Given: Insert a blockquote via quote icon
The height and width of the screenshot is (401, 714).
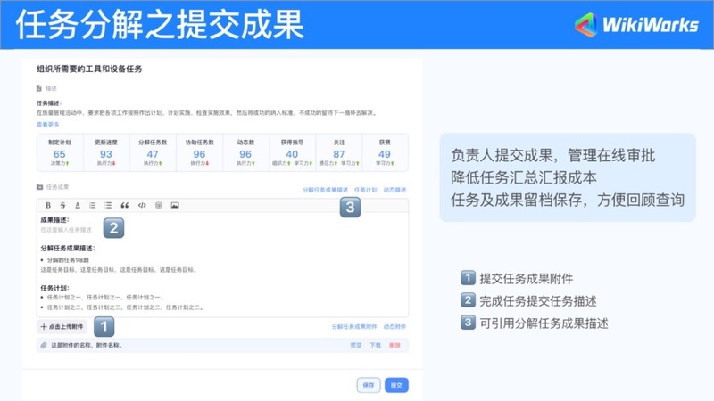Looking at the screenshot, I should click(125, 205).
